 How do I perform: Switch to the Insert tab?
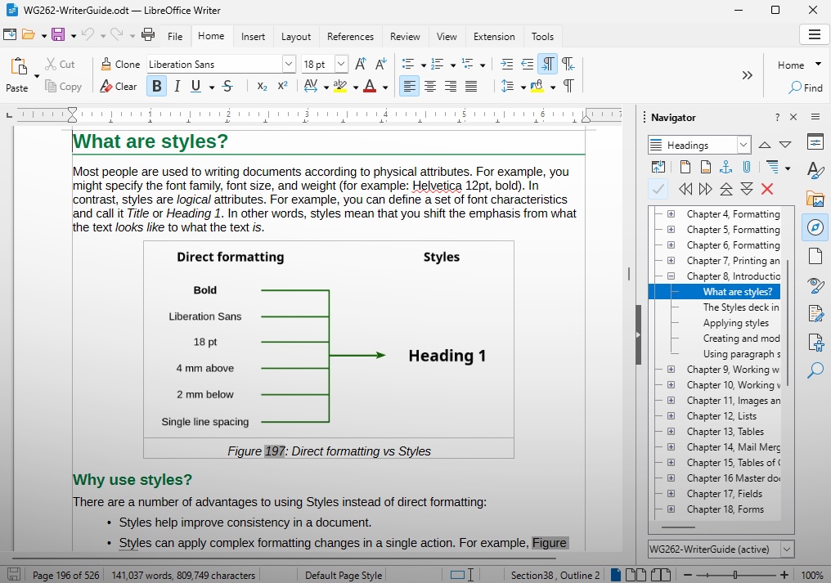253,37
